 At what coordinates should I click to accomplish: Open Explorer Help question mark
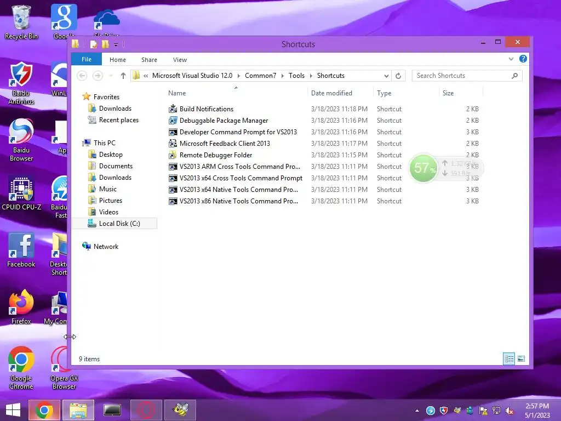(x=523, y=59)
